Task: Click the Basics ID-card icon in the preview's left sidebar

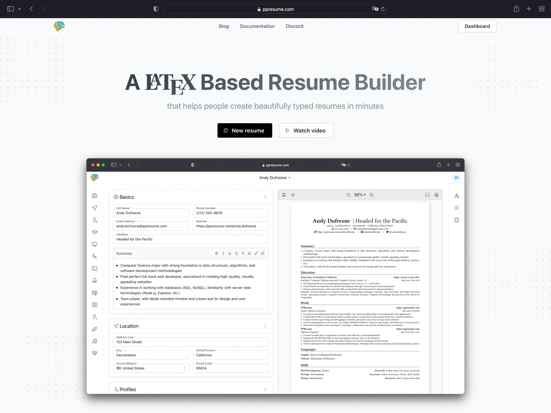Action: 95,196
